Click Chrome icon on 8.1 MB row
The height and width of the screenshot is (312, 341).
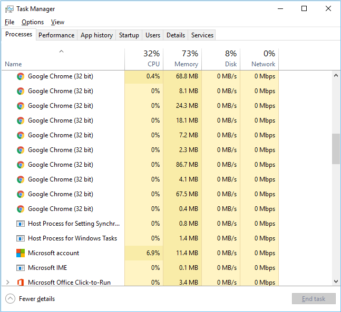tap(21, 91)
